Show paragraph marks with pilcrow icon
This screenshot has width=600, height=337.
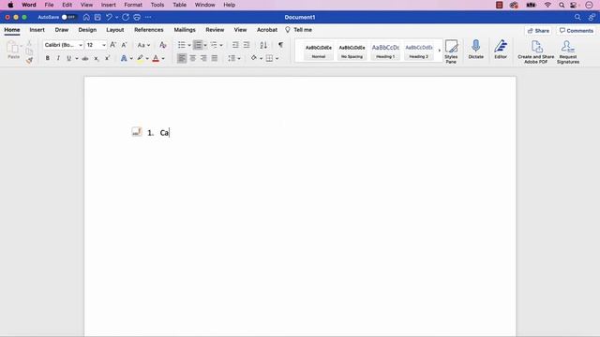(x=281, y=45)
